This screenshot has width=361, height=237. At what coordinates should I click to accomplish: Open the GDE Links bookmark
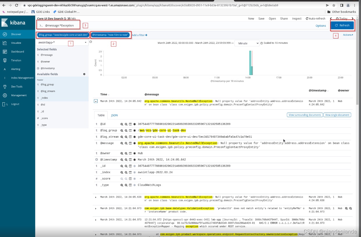[x=40, y=12]
